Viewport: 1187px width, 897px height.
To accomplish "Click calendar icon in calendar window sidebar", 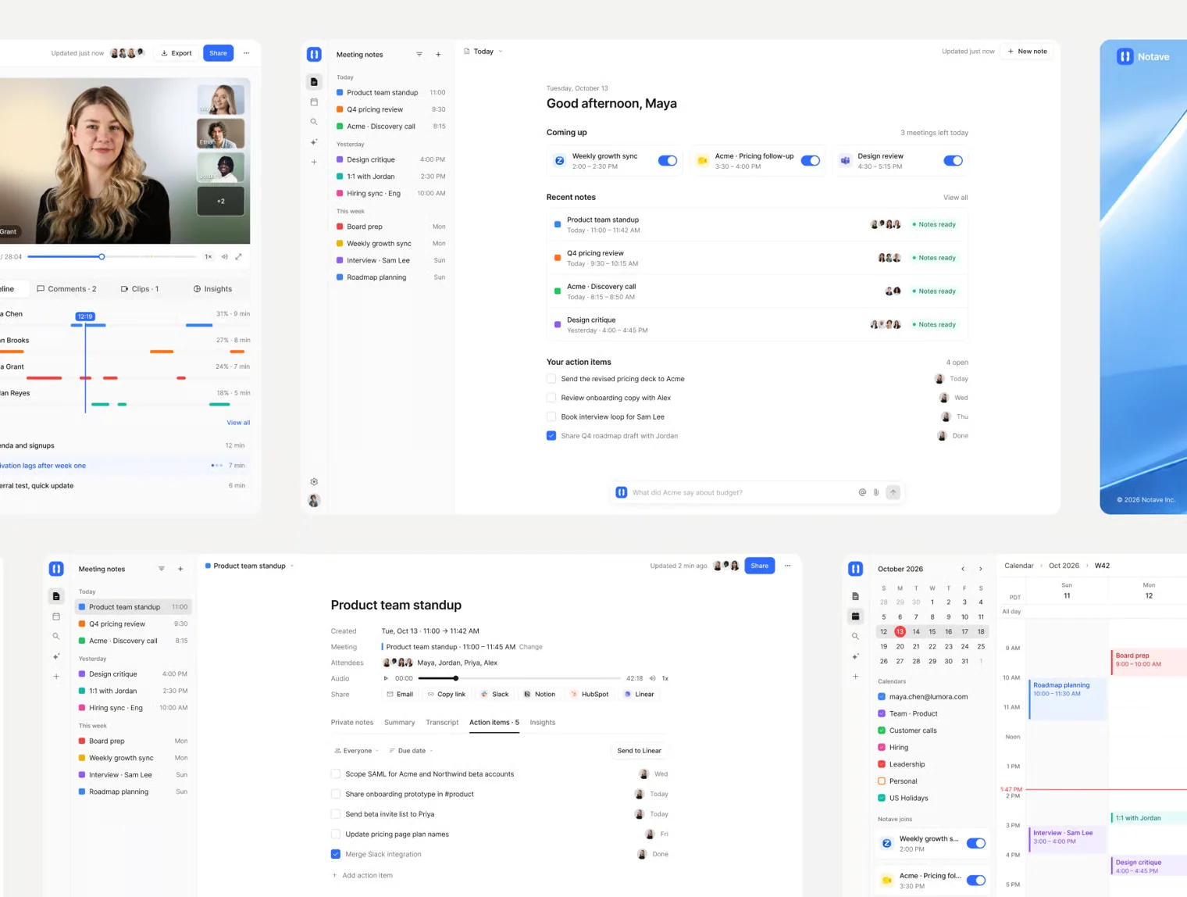I will point(855,616).
